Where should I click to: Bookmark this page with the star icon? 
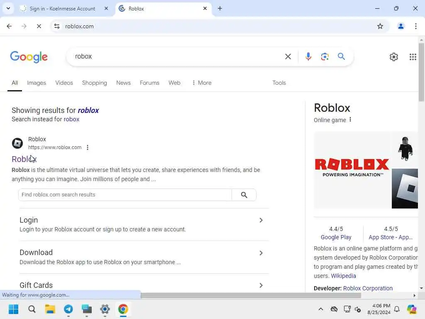(380, 26)
